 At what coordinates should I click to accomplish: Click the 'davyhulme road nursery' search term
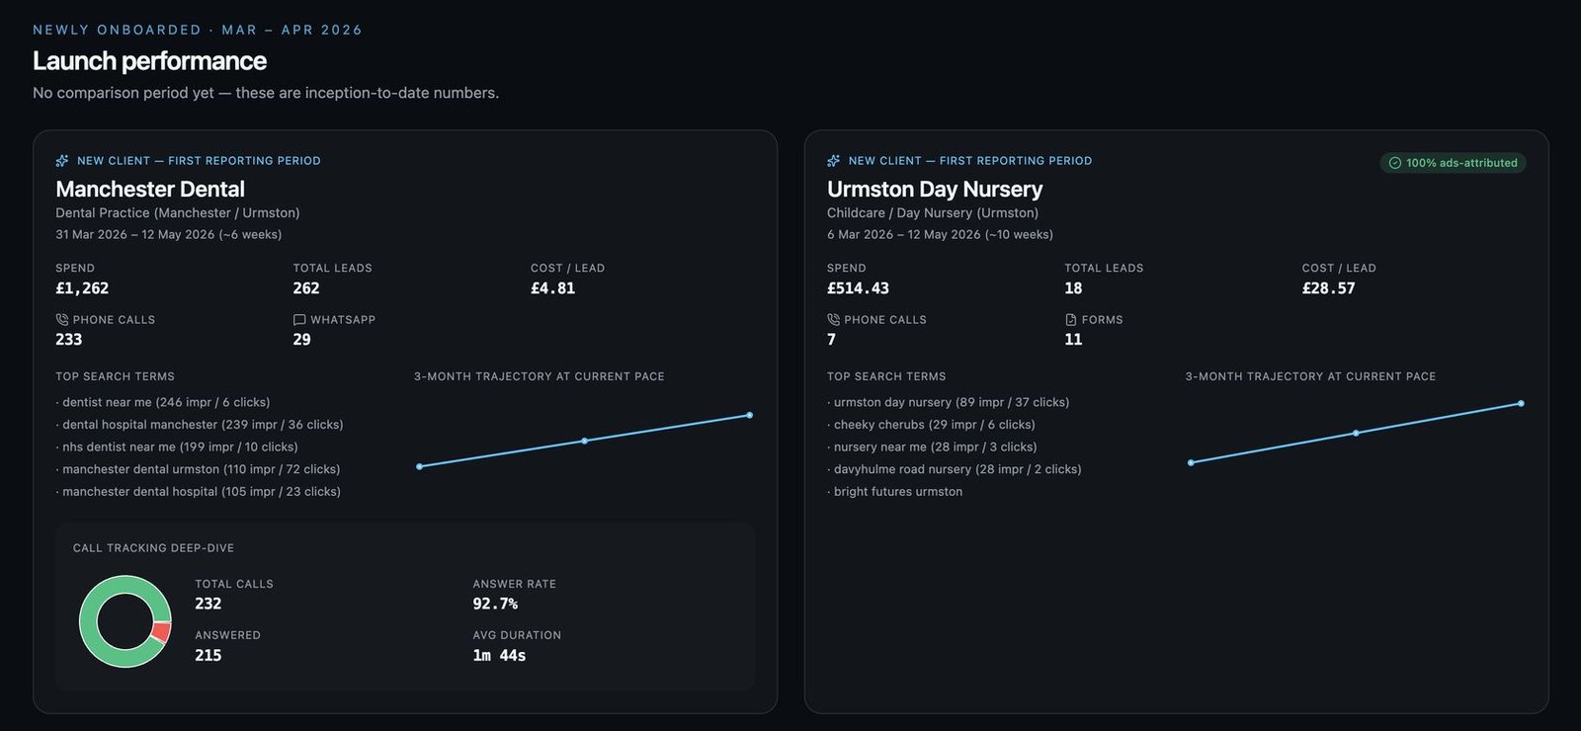[x=955, y=469]
